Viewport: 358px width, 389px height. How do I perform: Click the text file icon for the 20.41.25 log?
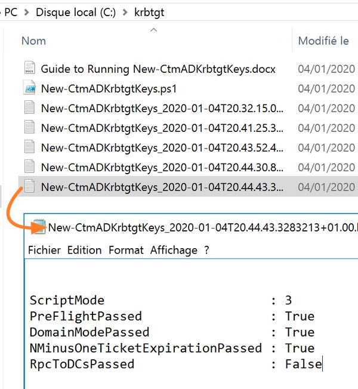pyautogui.click(x=29, y=128)
